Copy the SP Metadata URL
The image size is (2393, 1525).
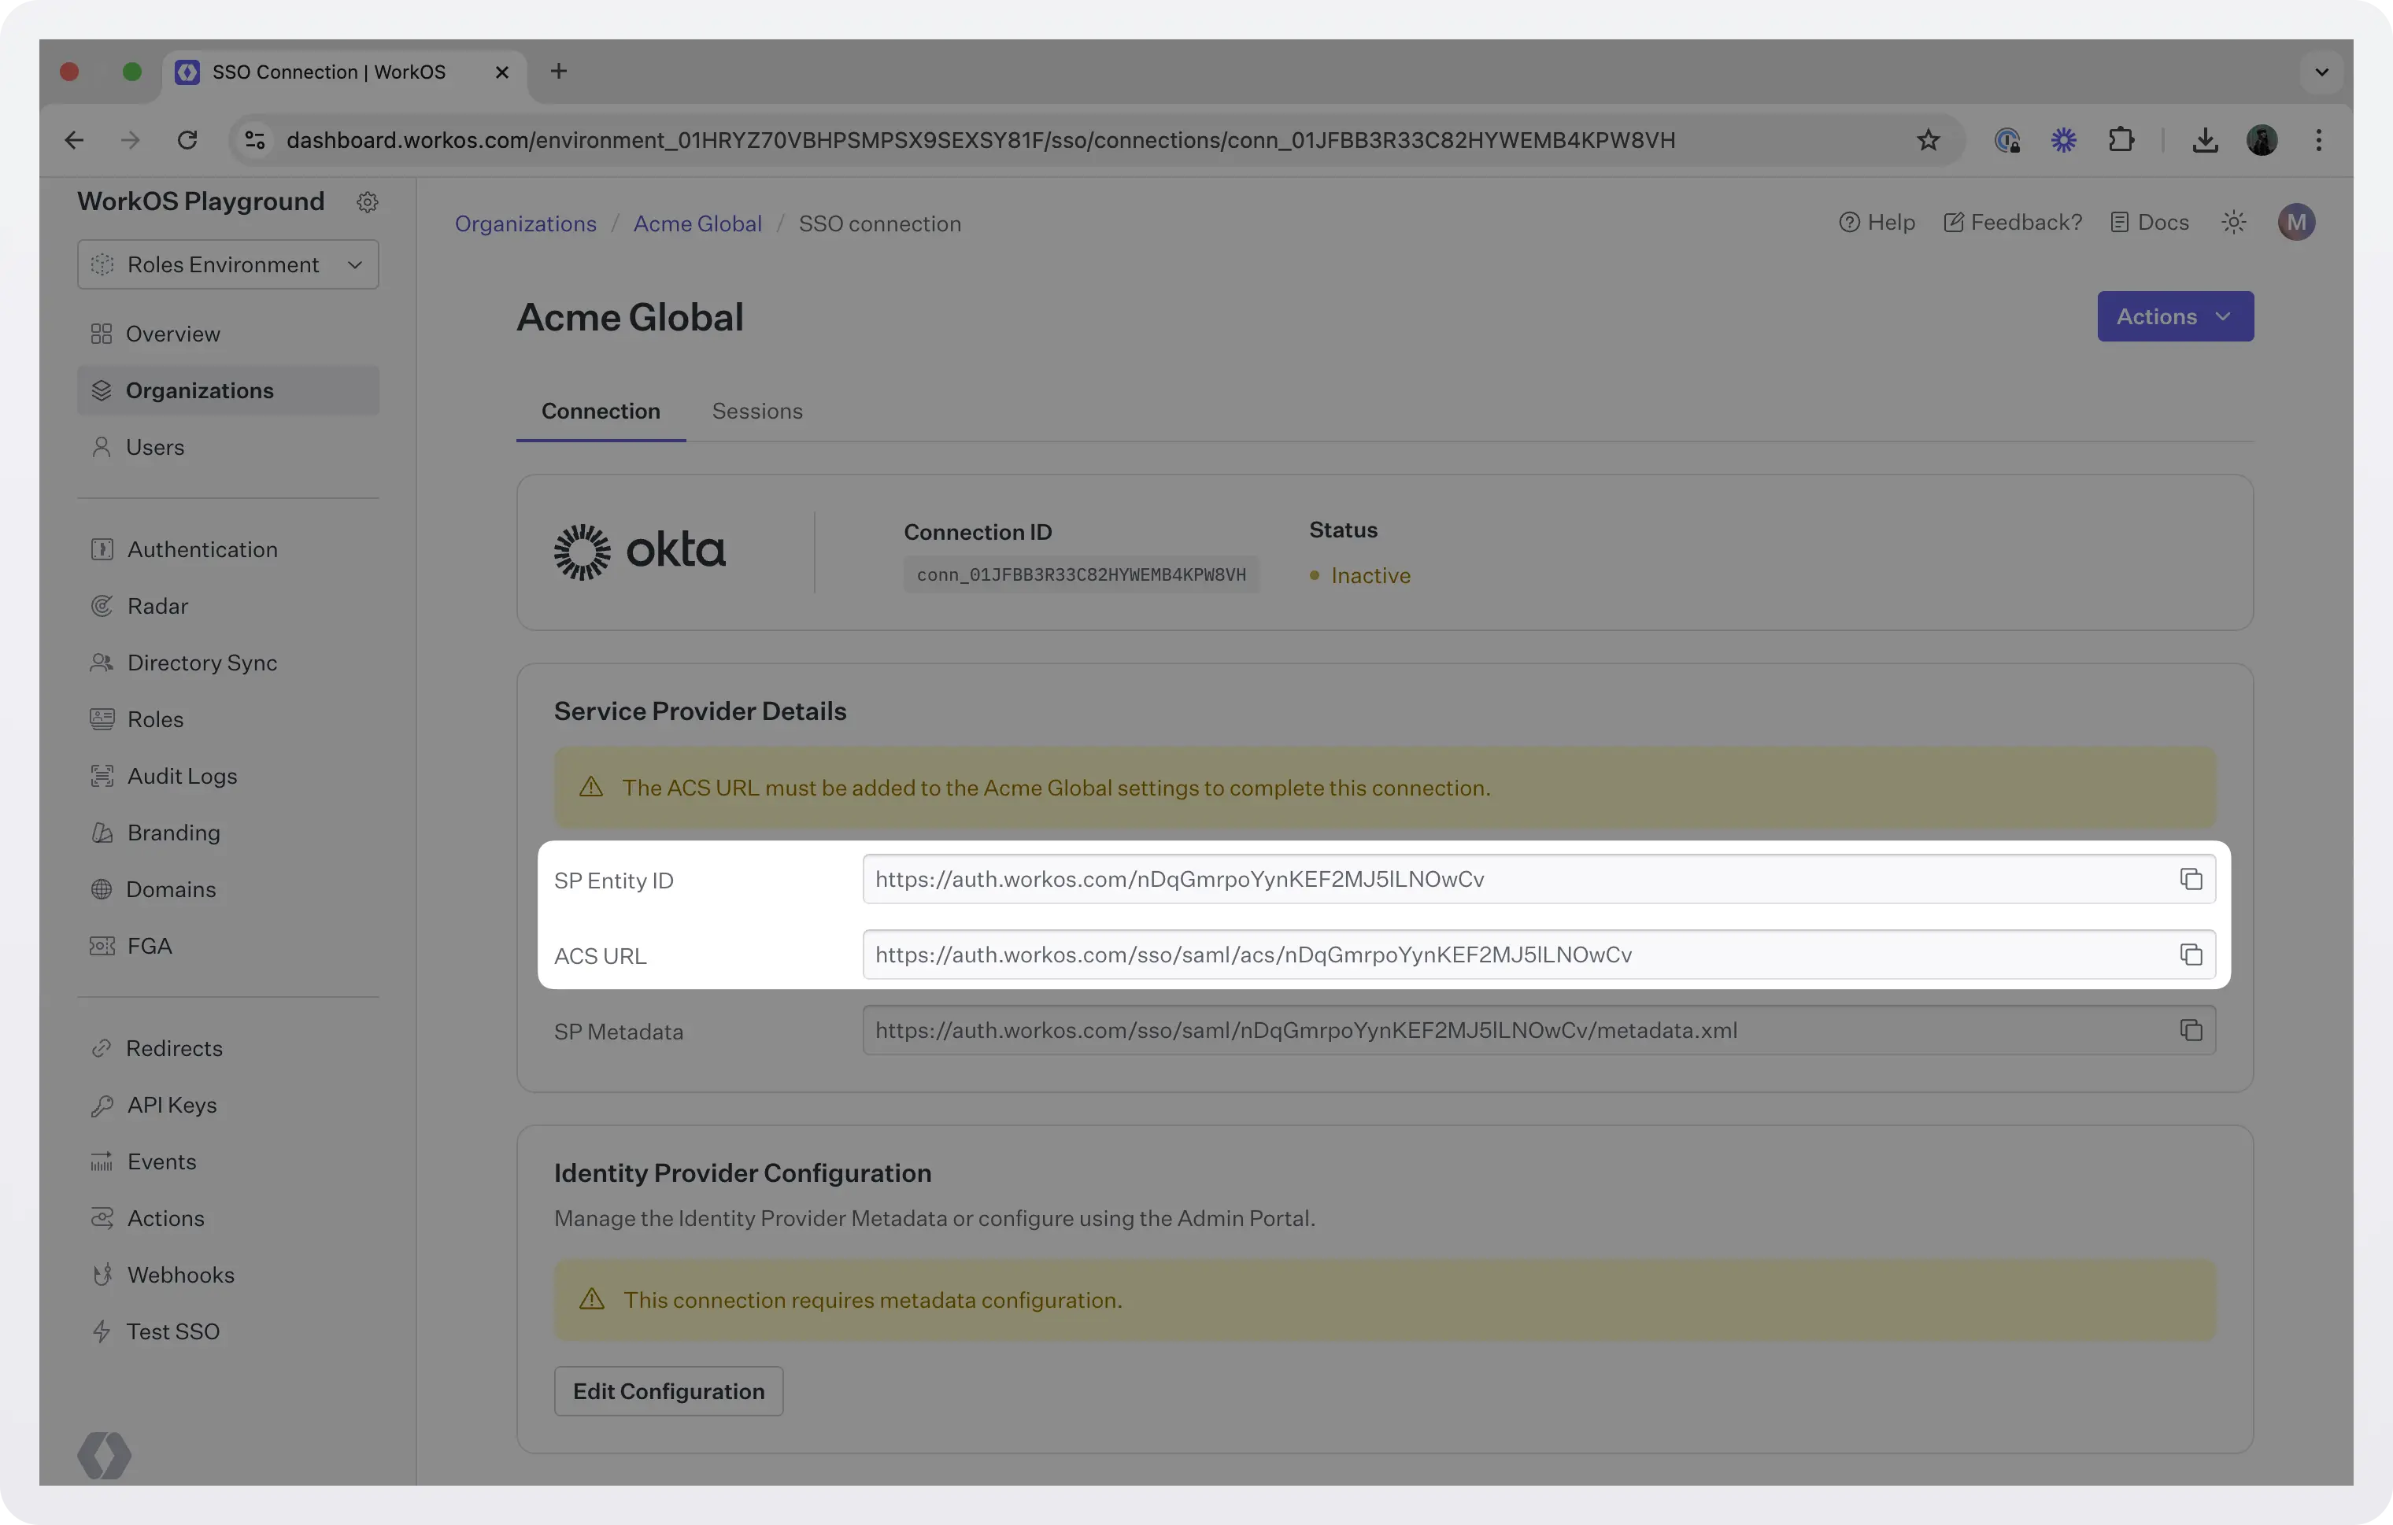pyautogui.click(x=2190, y=1030)
